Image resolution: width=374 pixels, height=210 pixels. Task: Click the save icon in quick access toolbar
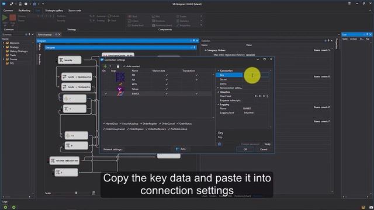(x=20, y=4)
